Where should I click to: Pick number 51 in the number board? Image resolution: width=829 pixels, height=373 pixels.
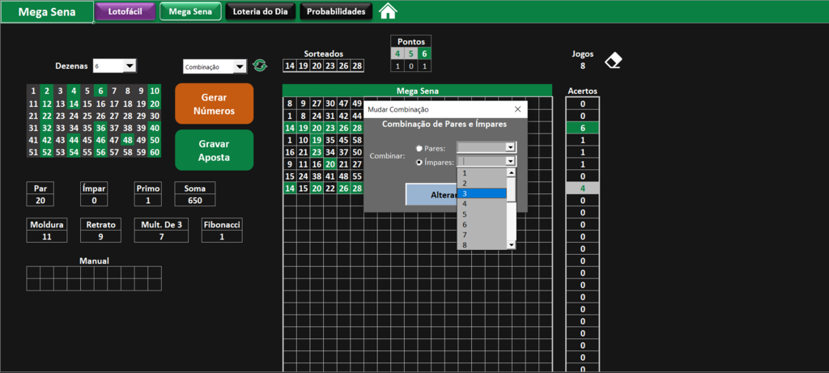(33, 152)
